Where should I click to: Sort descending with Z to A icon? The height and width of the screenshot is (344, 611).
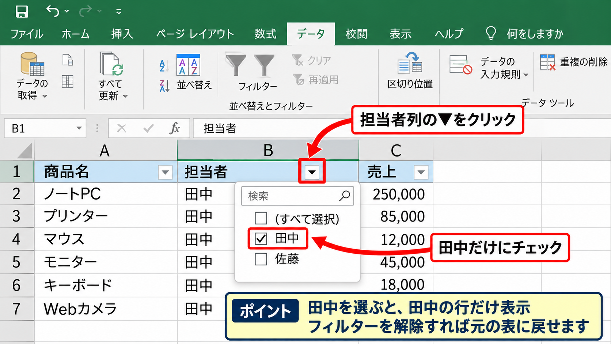pos(164,86)
